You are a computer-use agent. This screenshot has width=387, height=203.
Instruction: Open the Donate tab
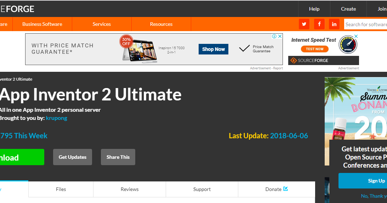click(x=277, y=189)
